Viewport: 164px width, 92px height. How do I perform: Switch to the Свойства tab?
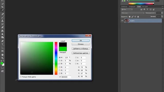pyautogui.click(x=124, y=7)
